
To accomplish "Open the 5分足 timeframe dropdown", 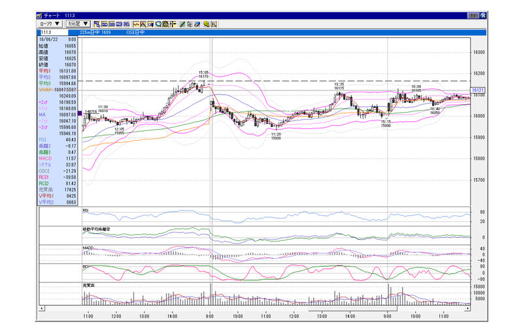I will (78, 24).
